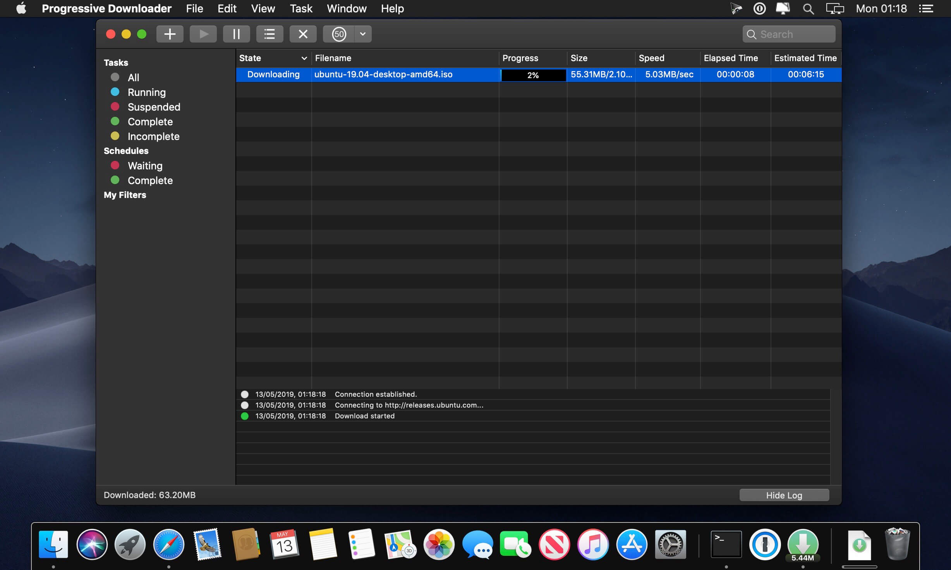Show Incomplete tasks in the sidebar
This screenshot has width=951, height=570.
point(153,137)
